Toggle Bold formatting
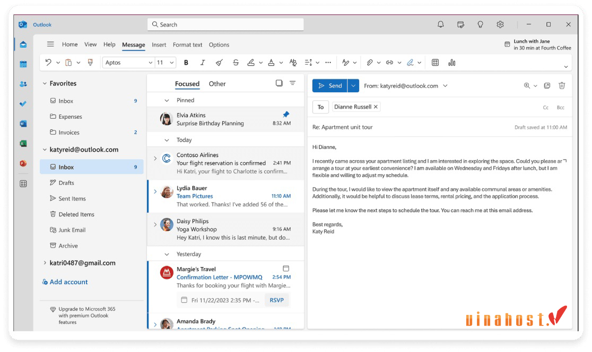This screenshot has width=592, height=352. click(x=186, y=63)
